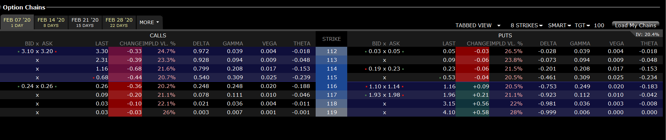The width and height of the screenshot is (666, 140).
Task: Open the TGT symbol dropdown
Action: (582, 25)
